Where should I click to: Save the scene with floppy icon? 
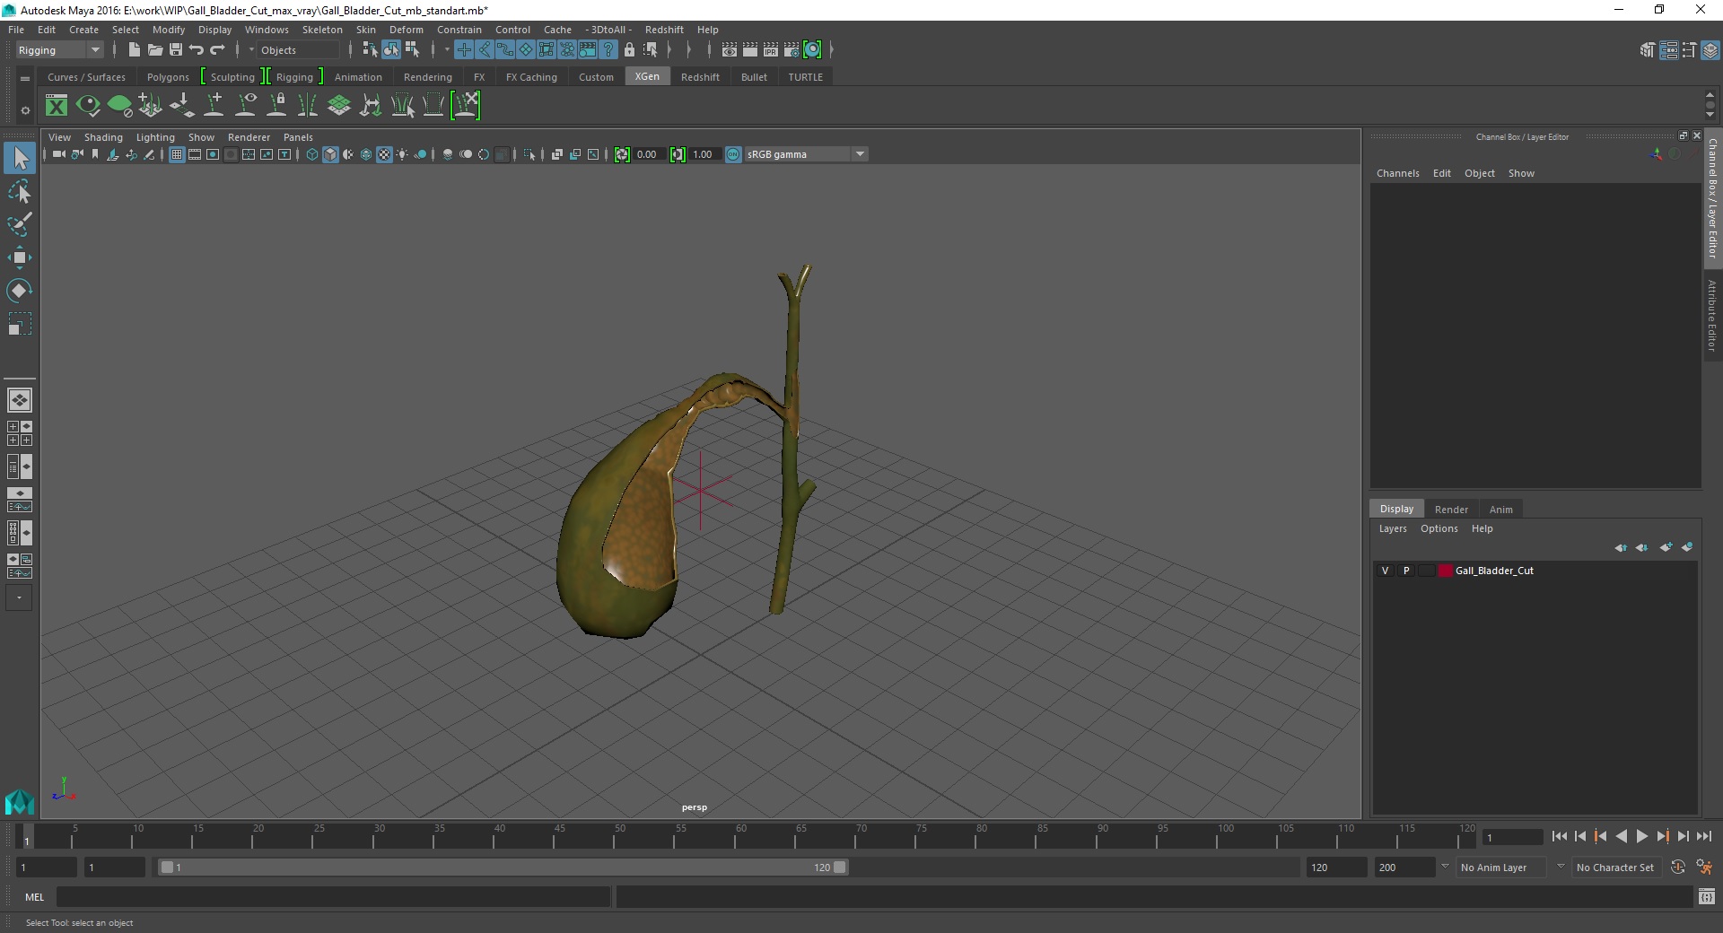pos(176,50)
